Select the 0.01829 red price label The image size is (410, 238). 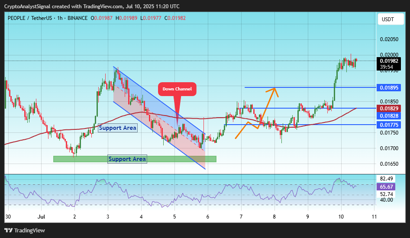coord(388,109)
